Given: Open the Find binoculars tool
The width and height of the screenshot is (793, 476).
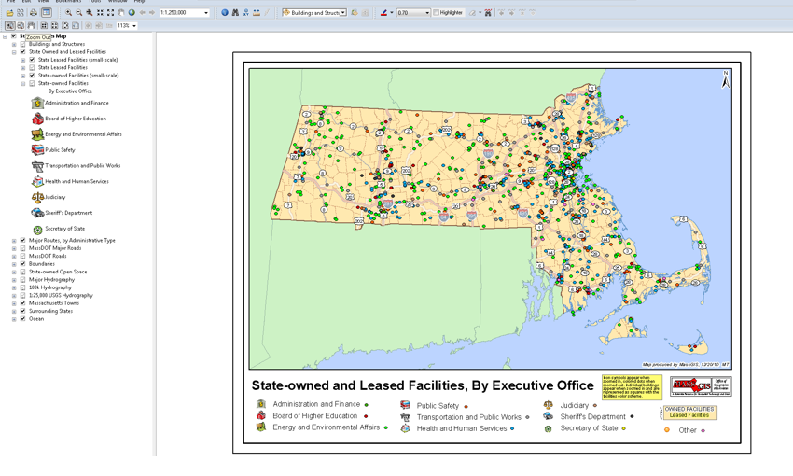Looking at the screenshot, I should point(235,13).
